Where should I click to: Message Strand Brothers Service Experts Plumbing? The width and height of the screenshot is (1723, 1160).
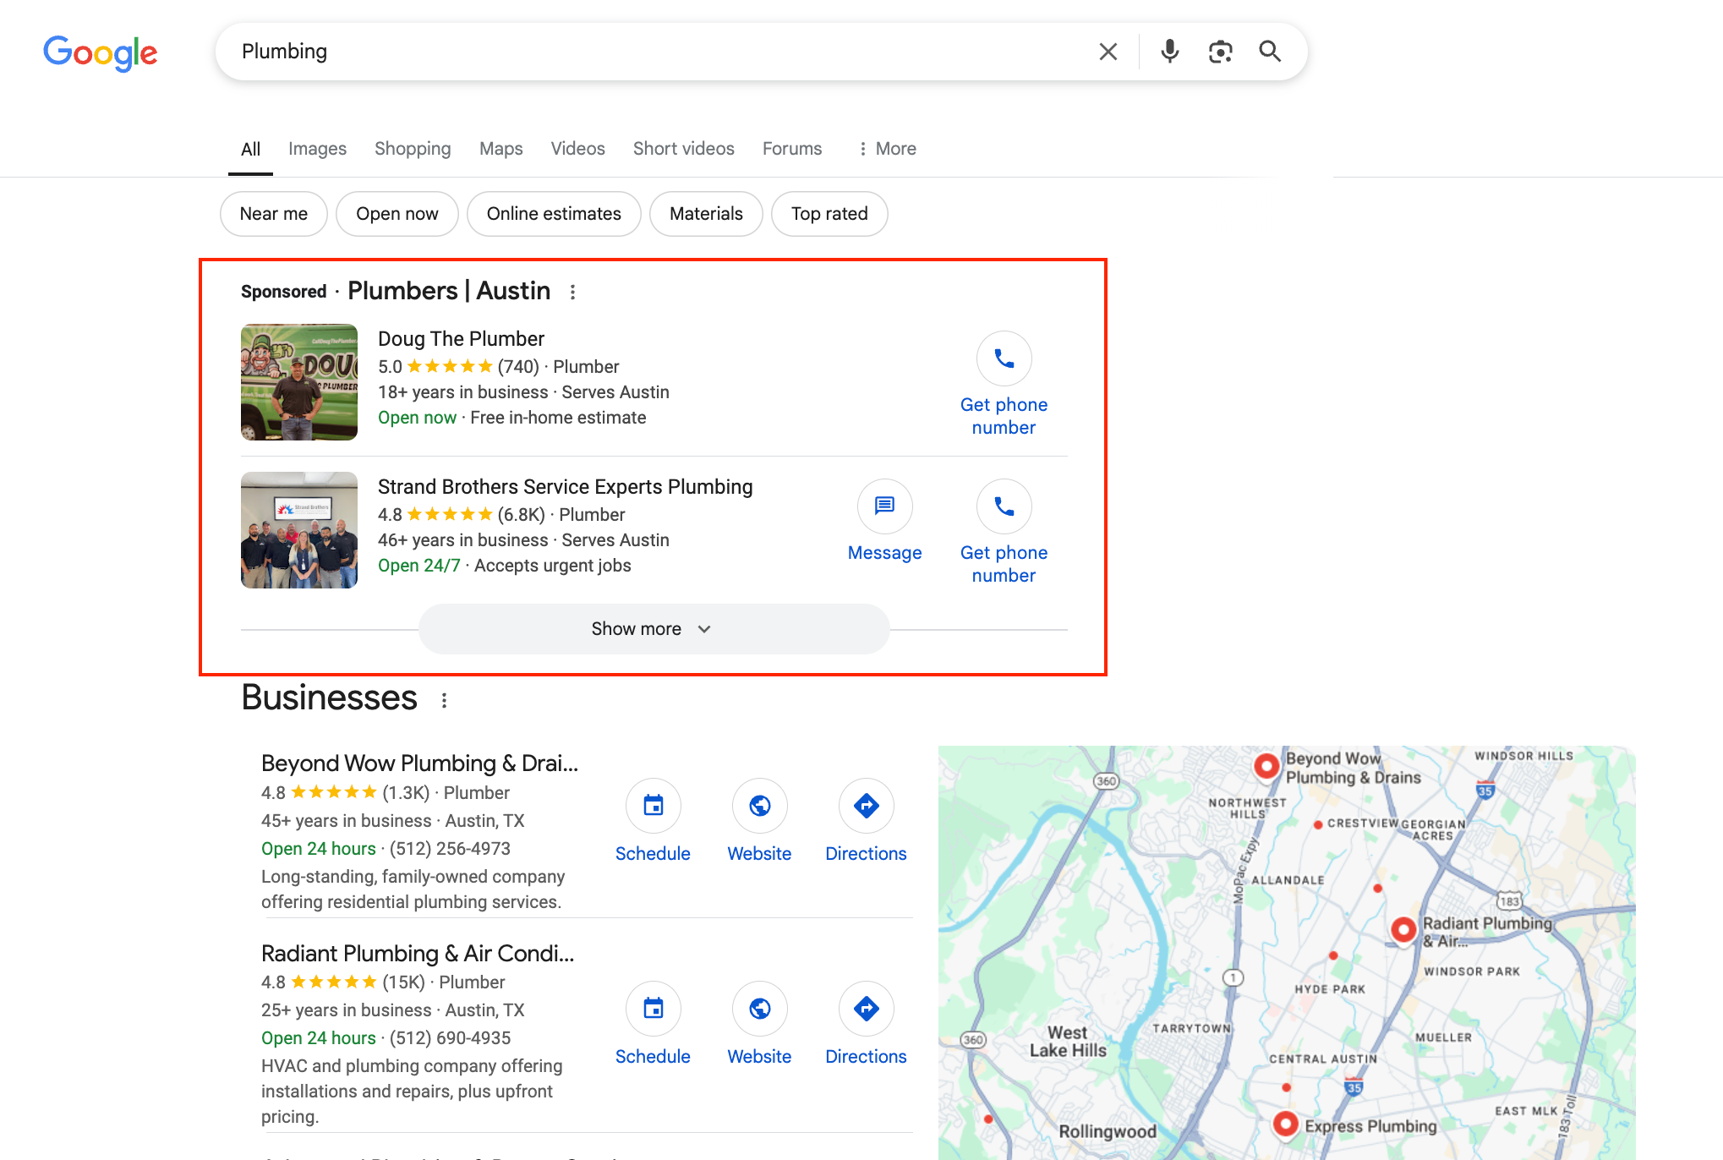[x=884, y=507]
